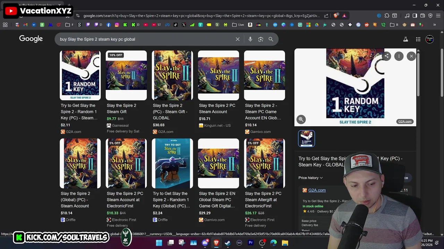Clear the search box with the X
Image resolution: width=444 pixels, height=249 pixels.
point(238,39)
